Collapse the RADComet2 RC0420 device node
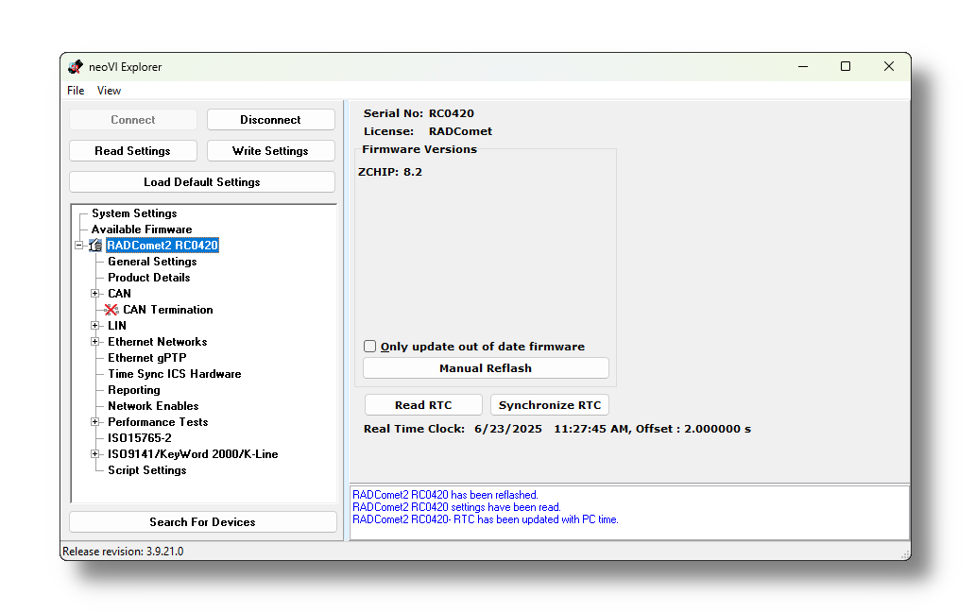This screenshot has height=612, width=975. (x=79, y=246)
